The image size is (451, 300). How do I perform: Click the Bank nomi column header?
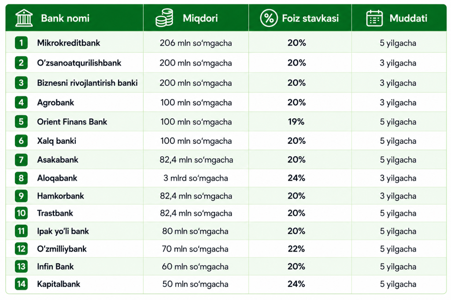65,18
